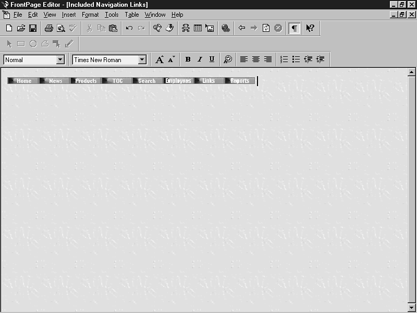The height and width of the screenshot is (313, 417).
Task: Click the New page icon
Action: pos(9,28)
